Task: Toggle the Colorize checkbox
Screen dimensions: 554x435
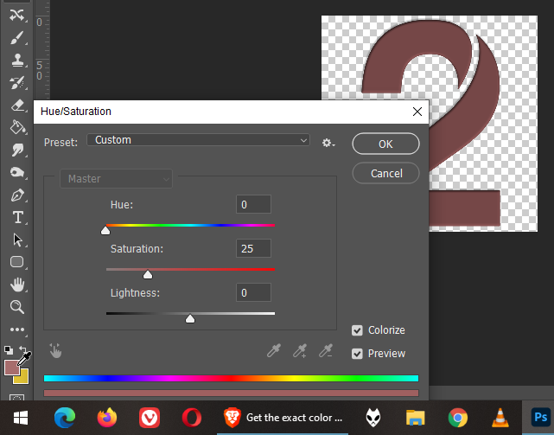Action: pos(357,330)
